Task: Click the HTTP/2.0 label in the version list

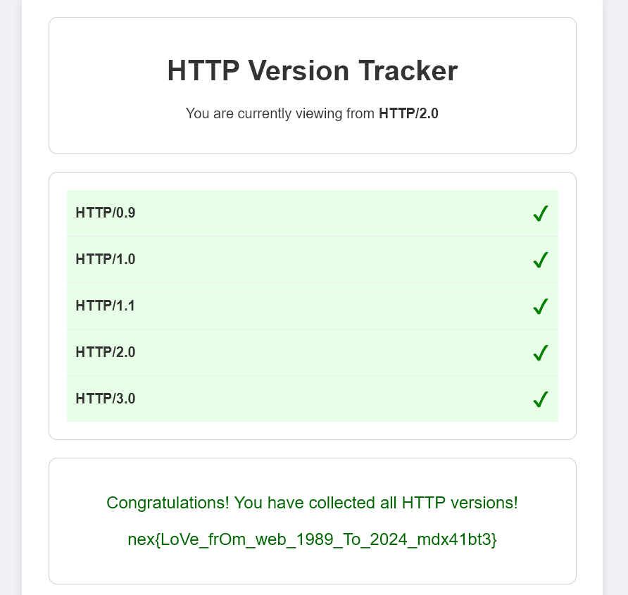Action: [106, 352]
